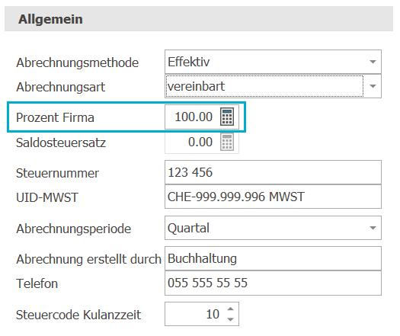Click the Saldosteuersatz label
The height and width of the screenshot is (336, 400).
click(61, 142)
